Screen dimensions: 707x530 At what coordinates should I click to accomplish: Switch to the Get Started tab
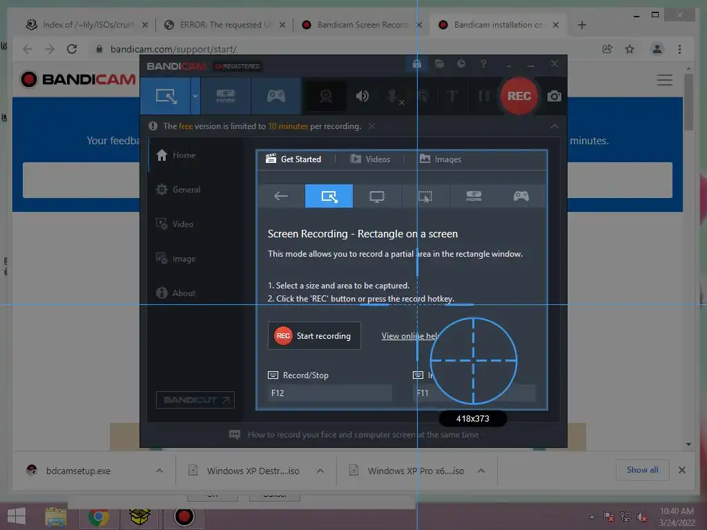point(294,159)
